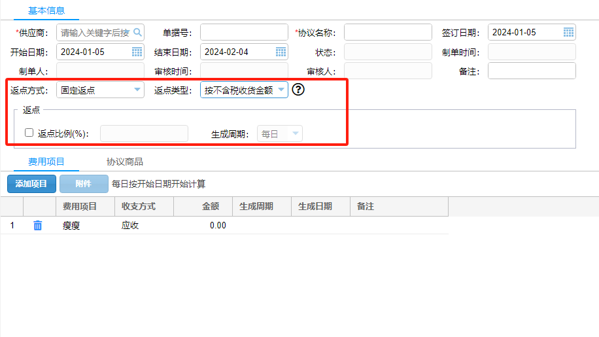Image resolution: width=599 pixels, height=337 pixels.
Task: Click the 审核人 field
Action: coord(388,71)
